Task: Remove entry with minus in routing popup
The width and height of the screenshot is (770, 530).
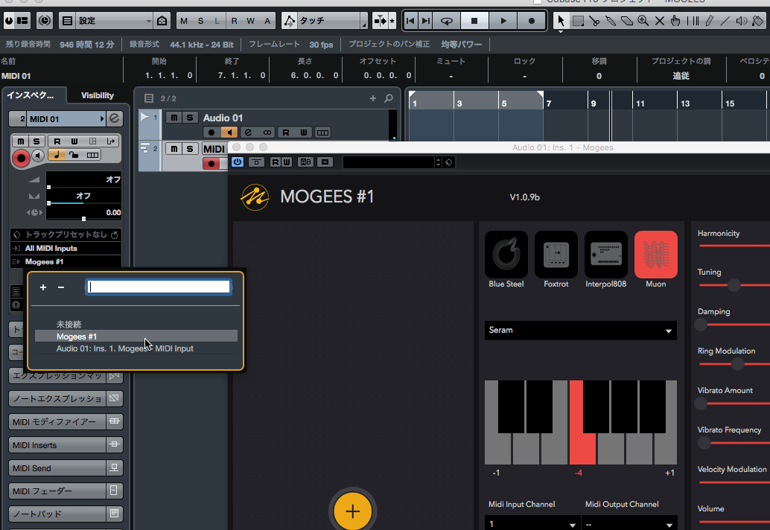Action: pyautogui.click(x=61, y=287)
